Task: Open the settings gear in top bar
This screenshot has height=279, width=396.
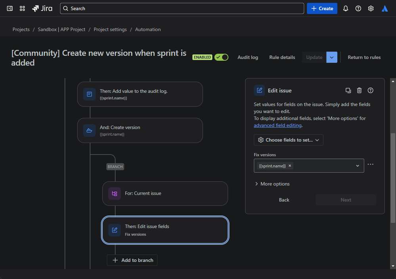Action: coord(371,8)
